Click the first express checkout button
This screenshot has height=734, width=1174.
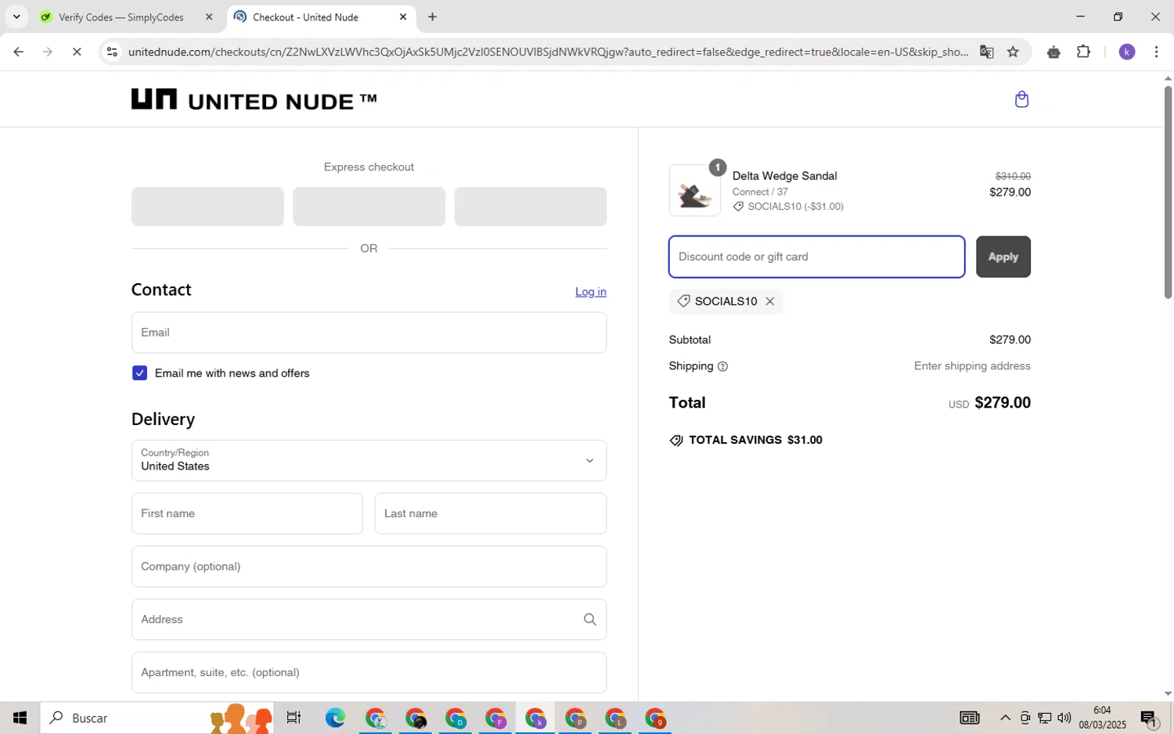pyautogui.click(x=207, y=207)
